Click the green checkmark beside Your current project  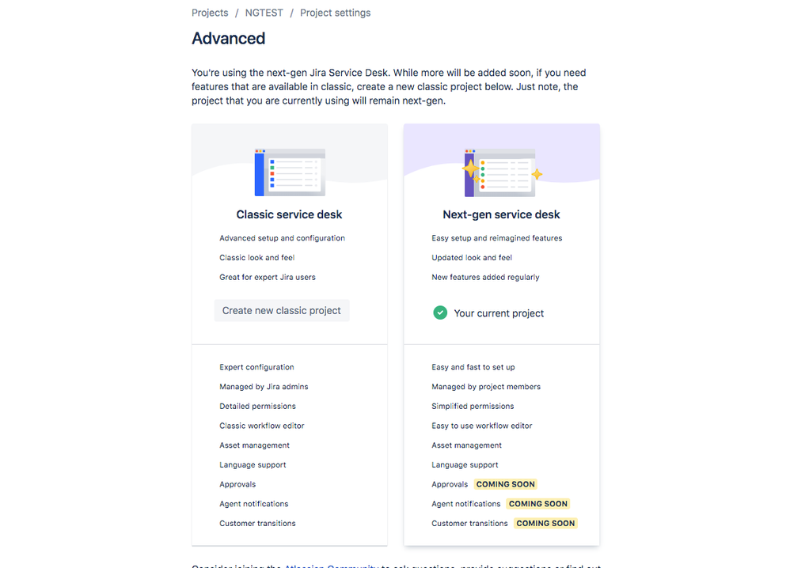tap(440, 312)
